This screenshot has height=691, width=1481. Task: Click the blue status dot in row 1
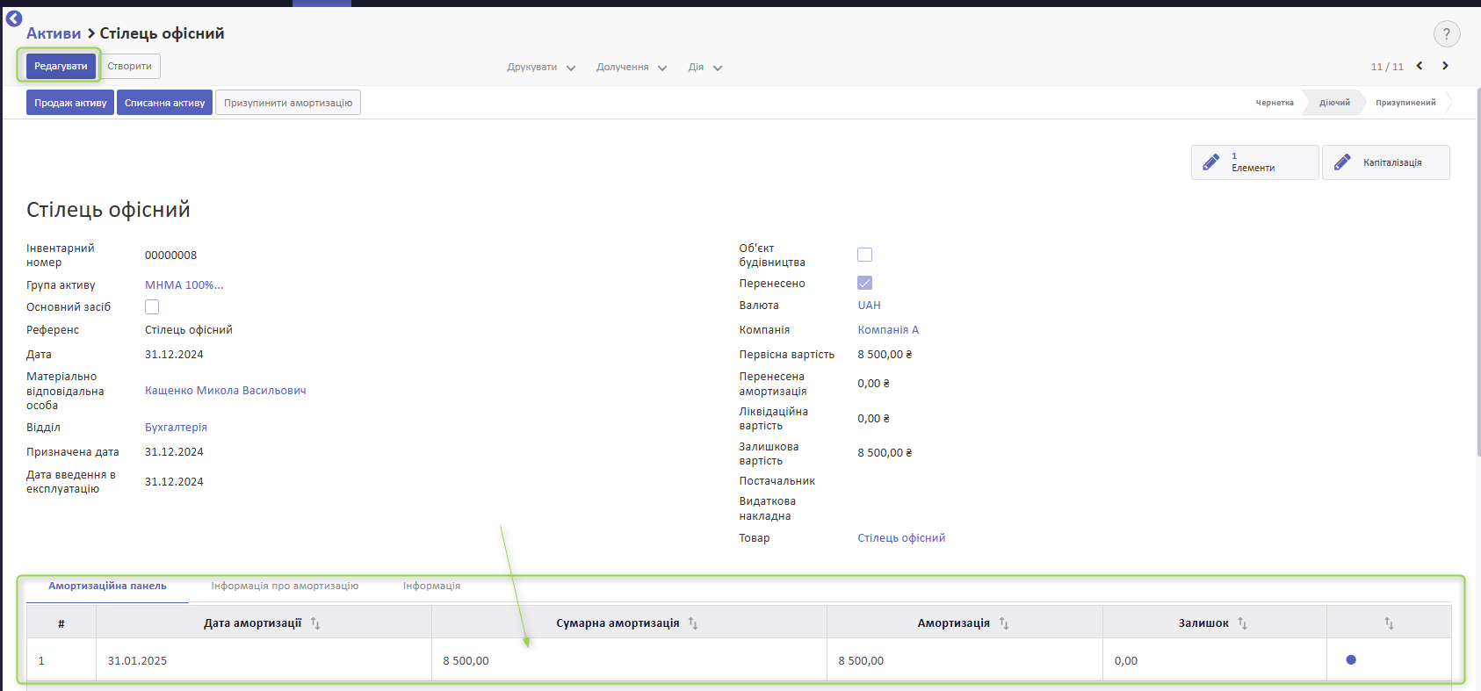pos(1351,660)
